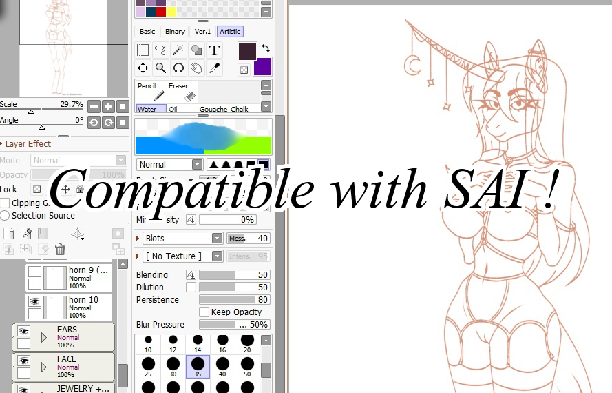Viewport: 612px width, 393px height.
Task: Select the Selection Source radio button
Action: 5,216
